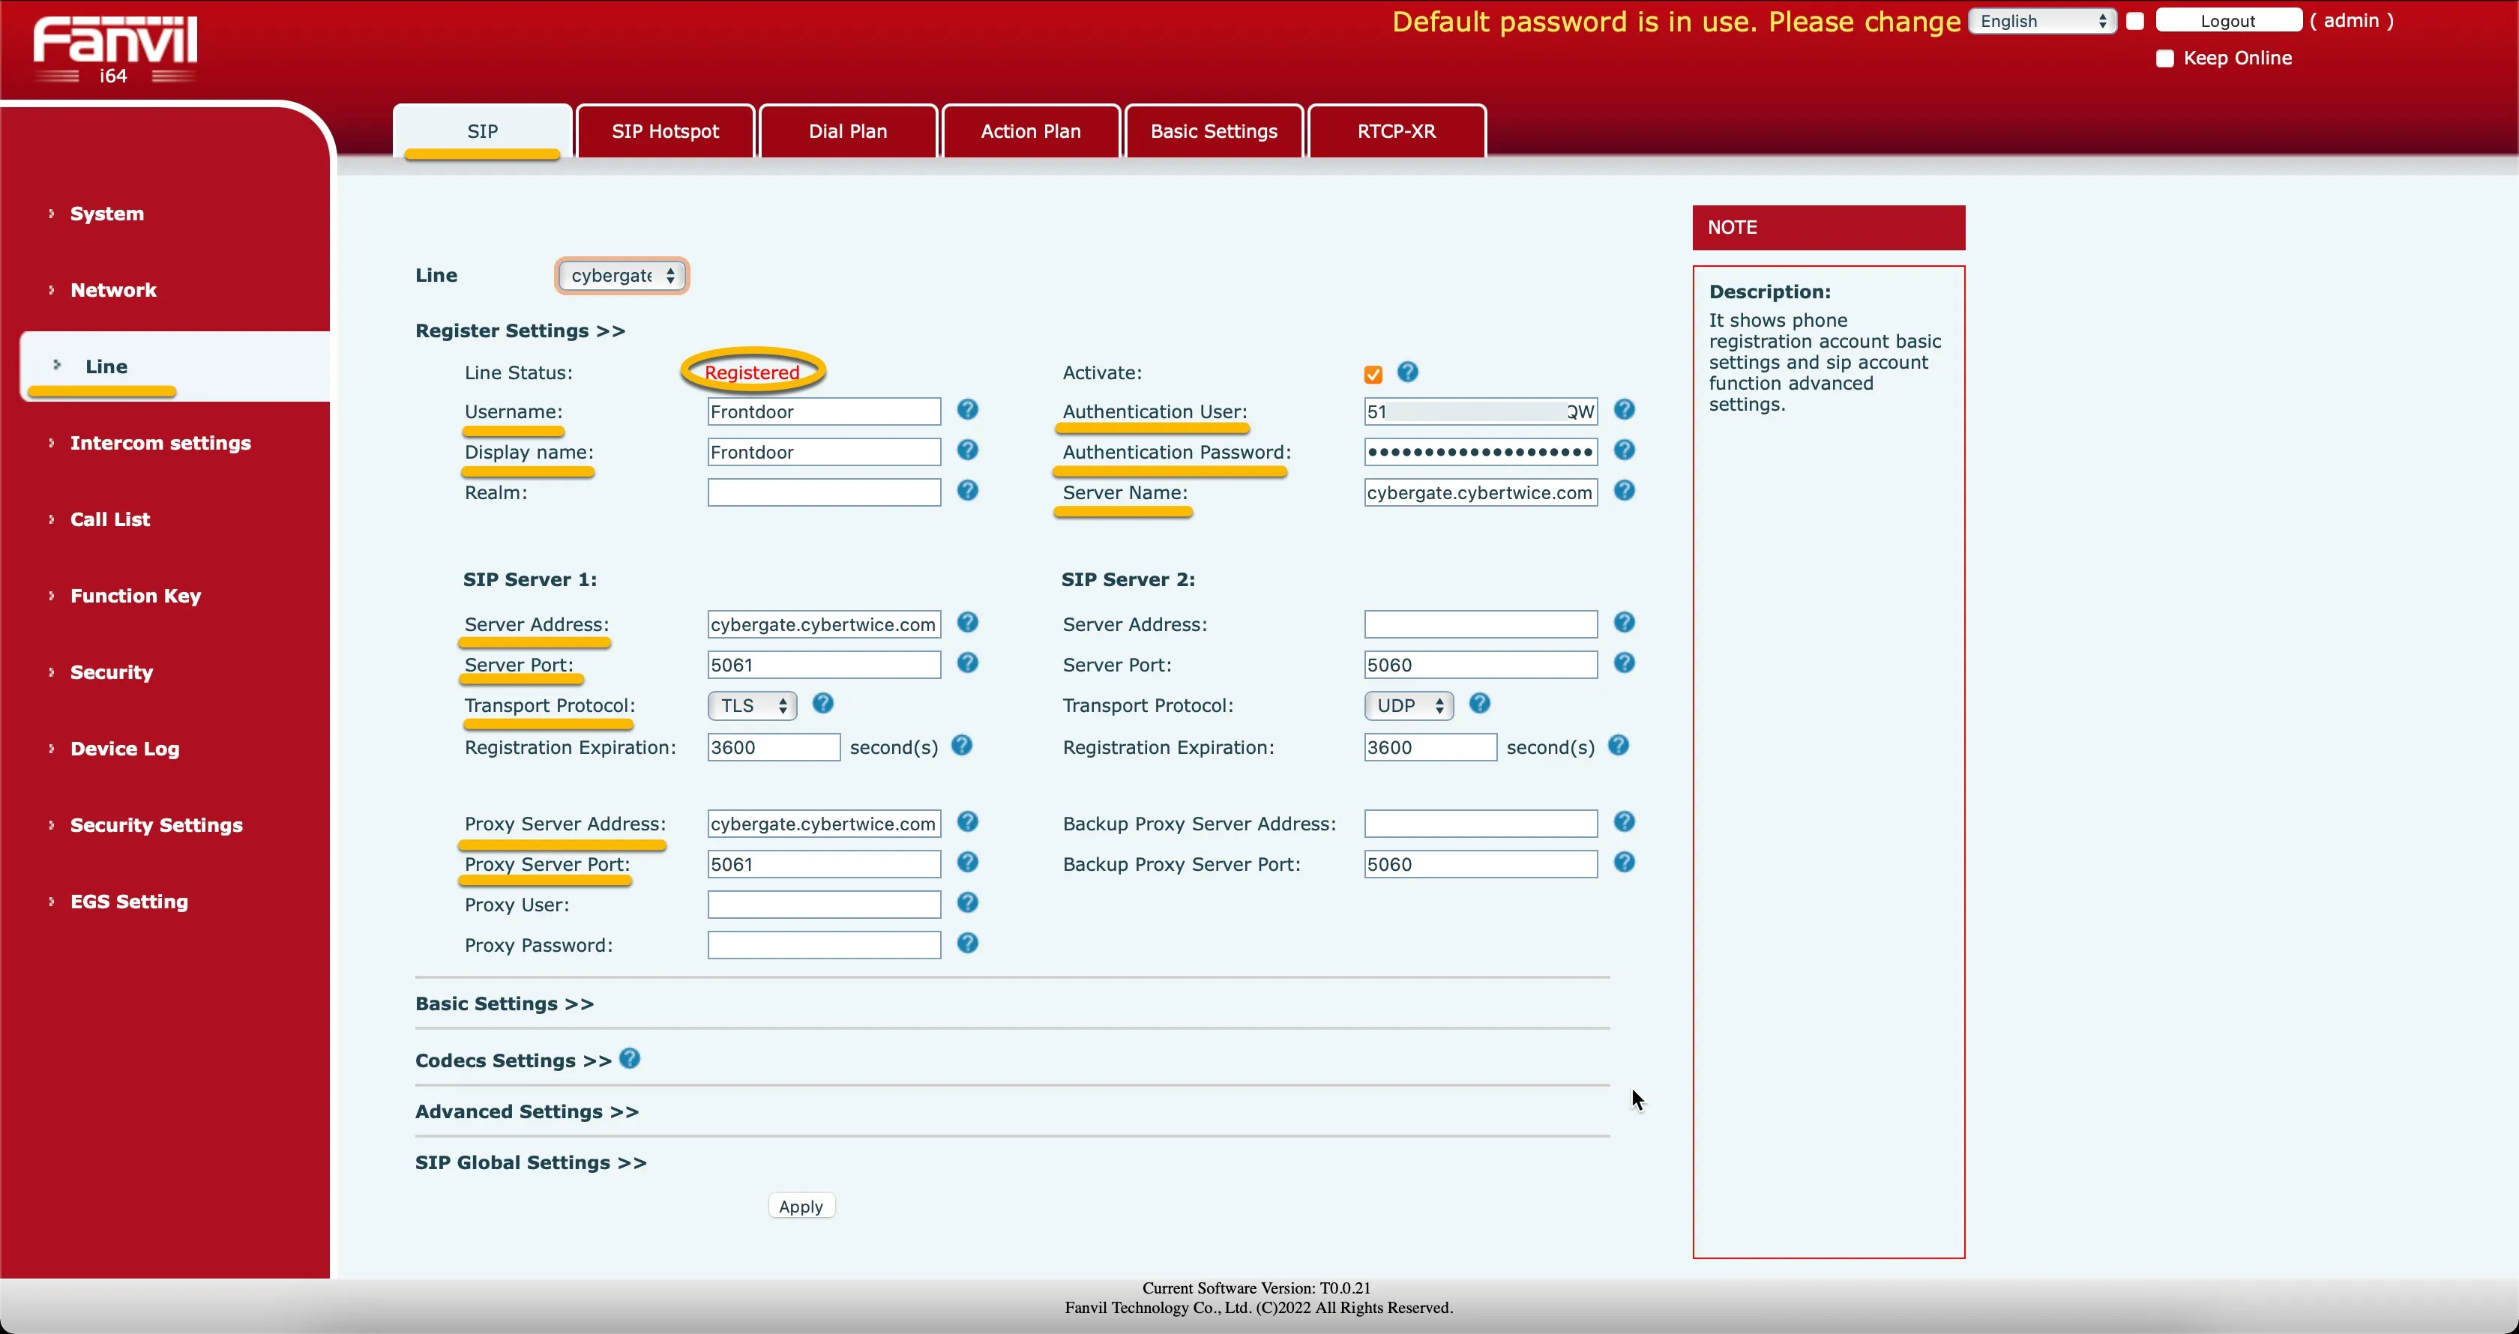Image resolution: width=2519 pixels, height=1334 pixels.
Task: Click help icon for Proxy Server Port
Action: [967, 862]
